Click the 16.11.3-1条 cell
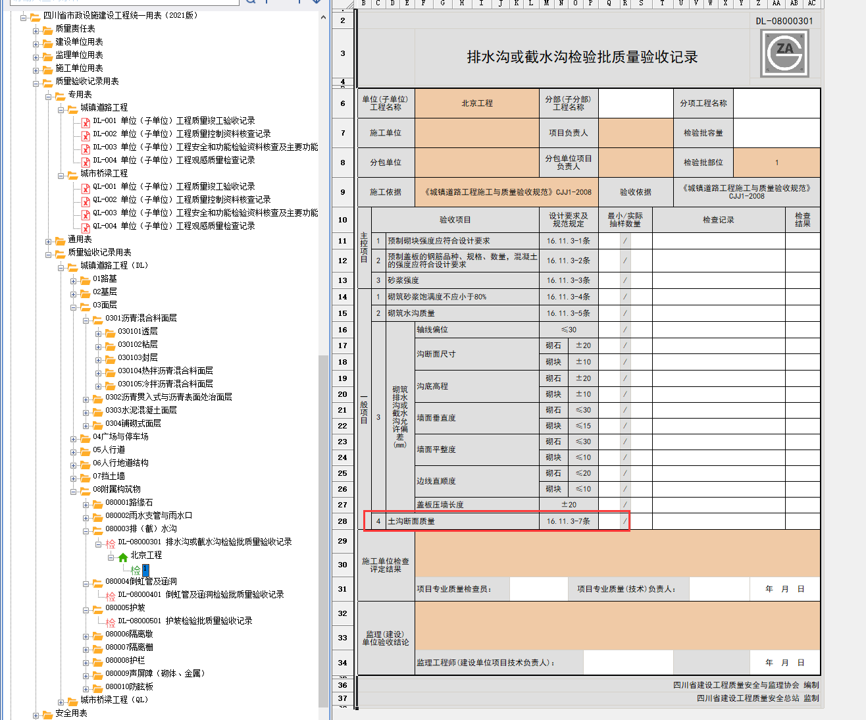 point(569,241)
